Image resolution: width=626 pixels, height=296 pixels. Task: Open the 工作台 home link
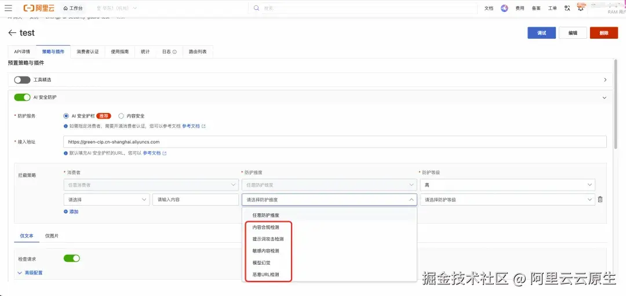(73, 8)
